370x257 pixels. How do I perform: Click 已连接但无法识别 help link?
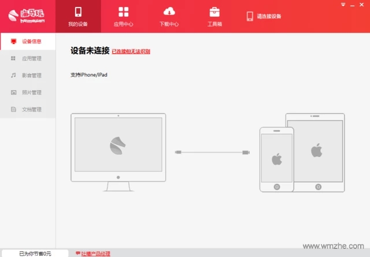131,51
